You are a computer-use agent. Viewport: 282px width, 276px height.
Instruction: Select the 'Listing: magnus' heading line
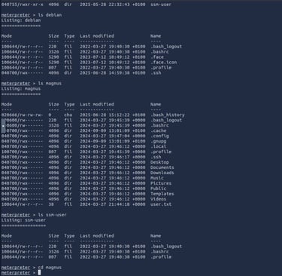click(21, 88)
